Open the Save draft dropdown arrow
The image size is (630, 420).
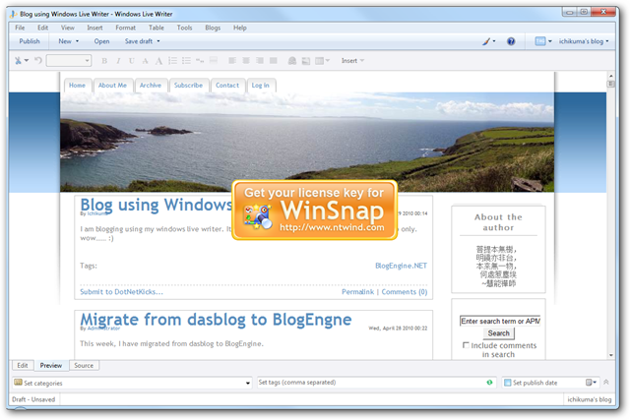pyautogui.click(x=157, y=41)
